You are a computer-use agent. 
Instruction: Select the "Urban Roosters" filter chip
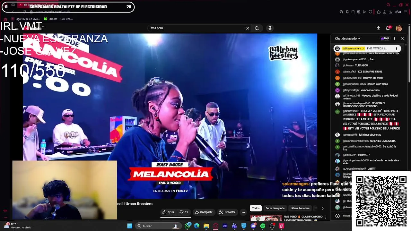(300, 208)
